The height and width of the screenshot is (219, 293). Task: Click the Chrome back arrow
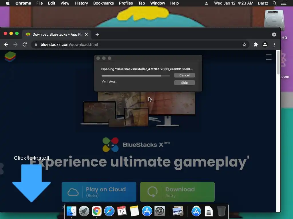6,44
